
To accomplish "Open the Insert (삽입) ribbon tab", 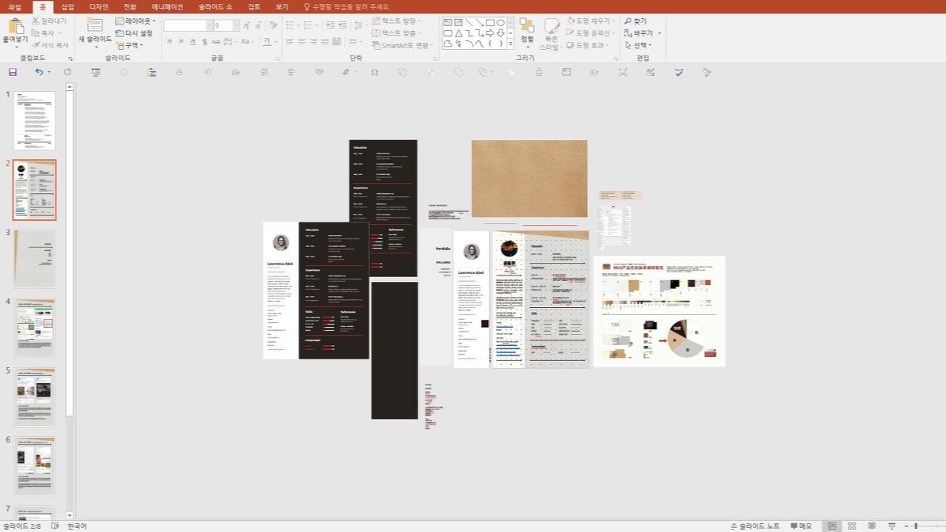I will (67, 6).
